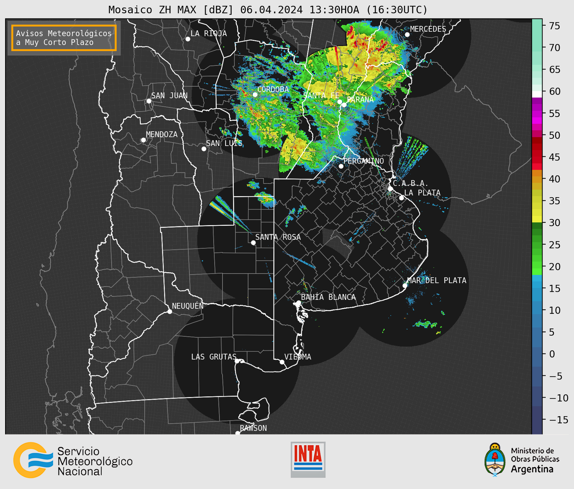Select the MENDOZA city marker
The width and height of the screenshot is (574, 489).
pos(144,140)
